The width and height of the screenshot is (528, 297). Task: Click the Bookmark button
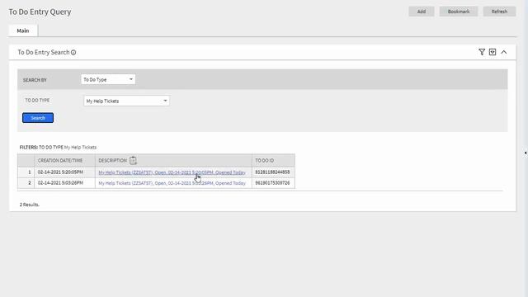(x=459, y=12)
